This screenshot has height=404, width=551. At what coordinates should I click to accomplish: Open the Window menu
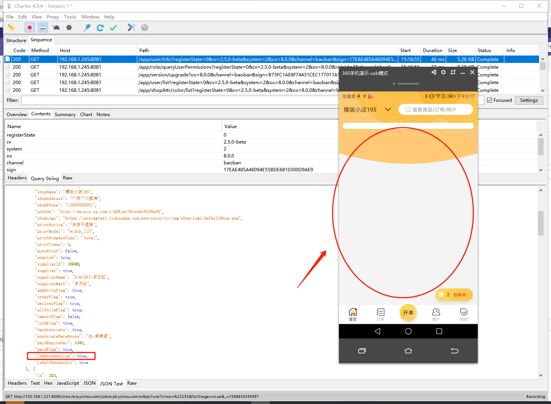pyautogui.click(x=90, y=17)
